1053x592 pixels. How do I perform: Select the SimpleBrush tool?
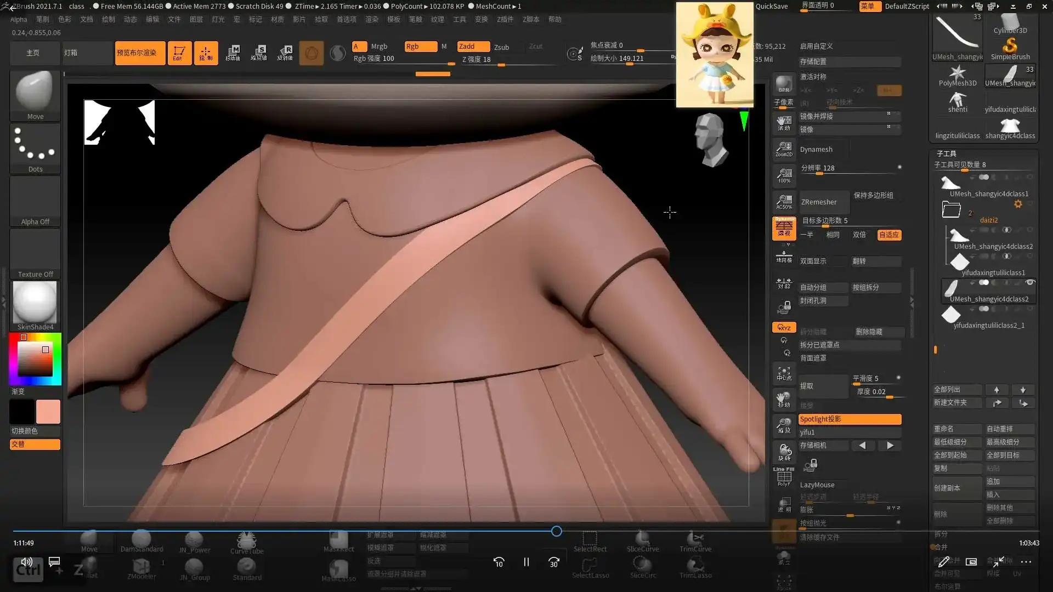1010,48
